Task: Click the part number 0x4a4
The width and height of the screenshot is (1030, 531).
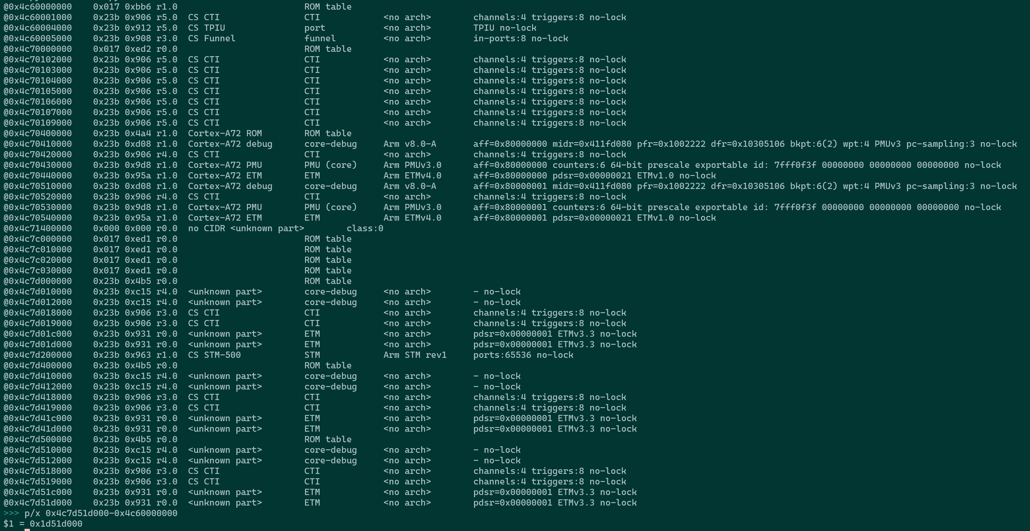Action: [138, 133]
